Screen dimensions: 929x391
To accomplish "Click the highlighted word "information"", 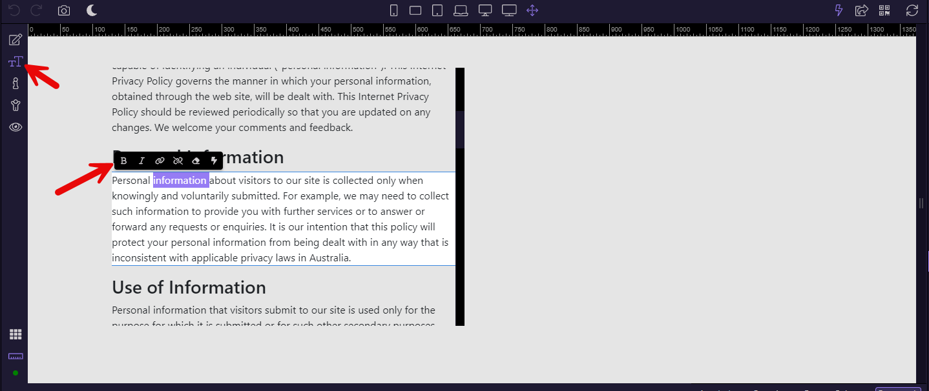I will pos(180,181).
